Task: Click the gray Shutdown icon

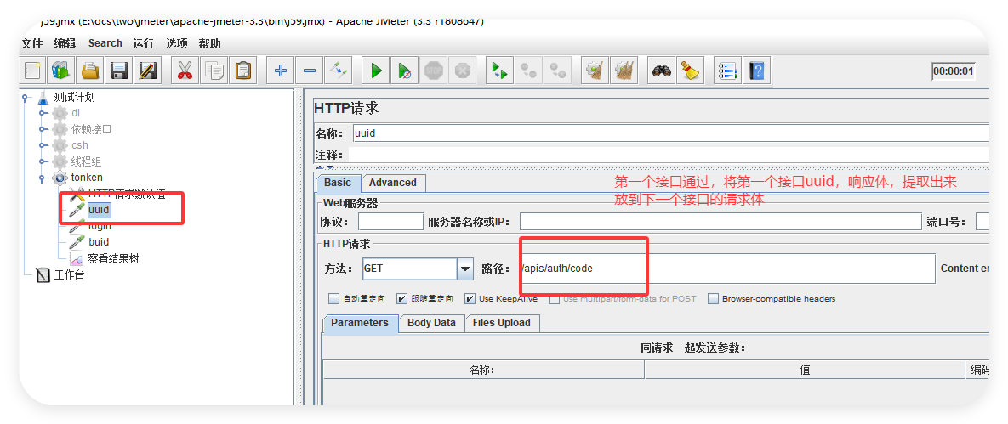Action: [462, 70]
